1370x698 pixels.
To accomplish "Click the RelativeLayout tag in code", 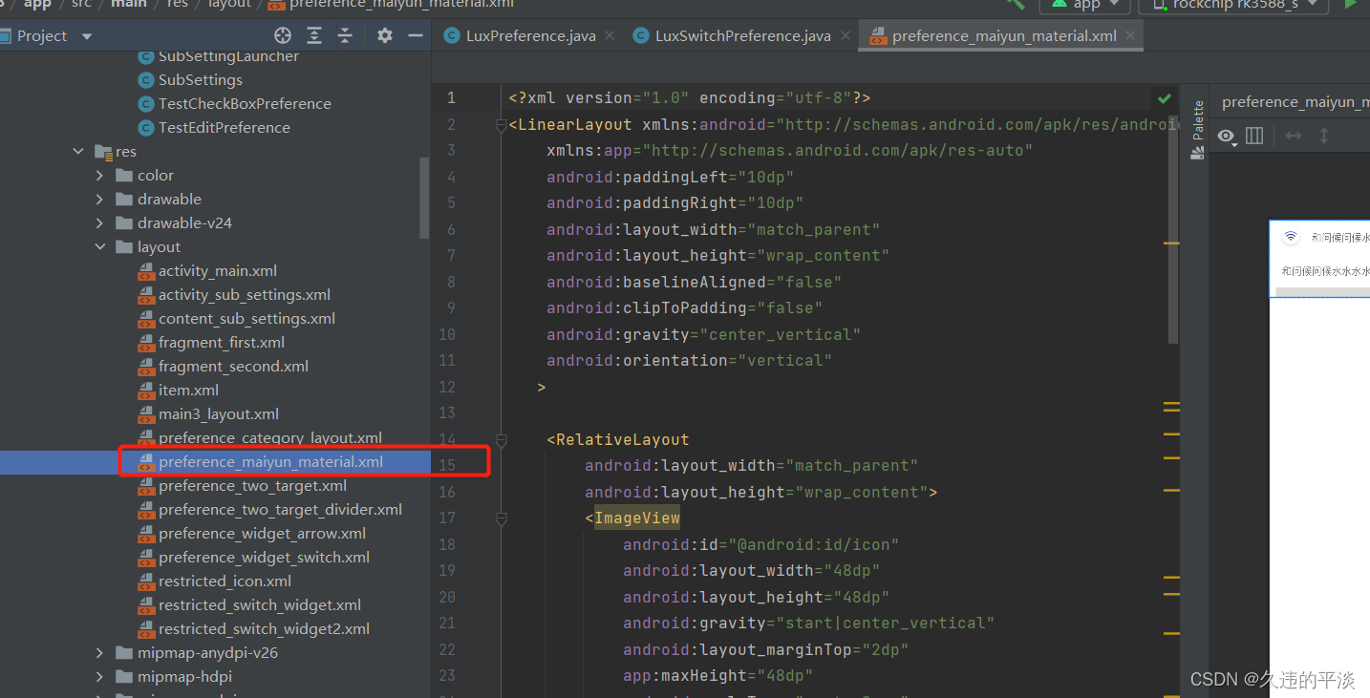I will point(622,440).
